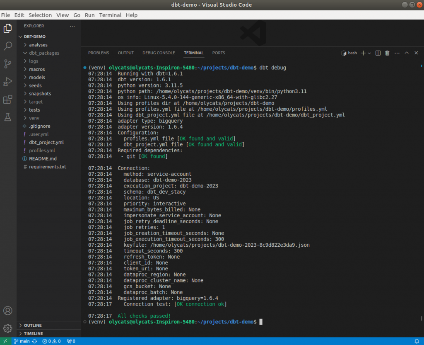Expand the TIMELINE section
This screenshot has width=424, height=345.
point(49,334)
